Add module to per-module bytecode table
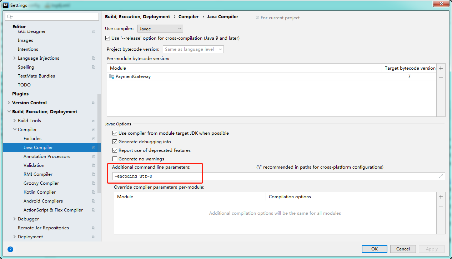 pyautogui.click(x=441, y=68)
